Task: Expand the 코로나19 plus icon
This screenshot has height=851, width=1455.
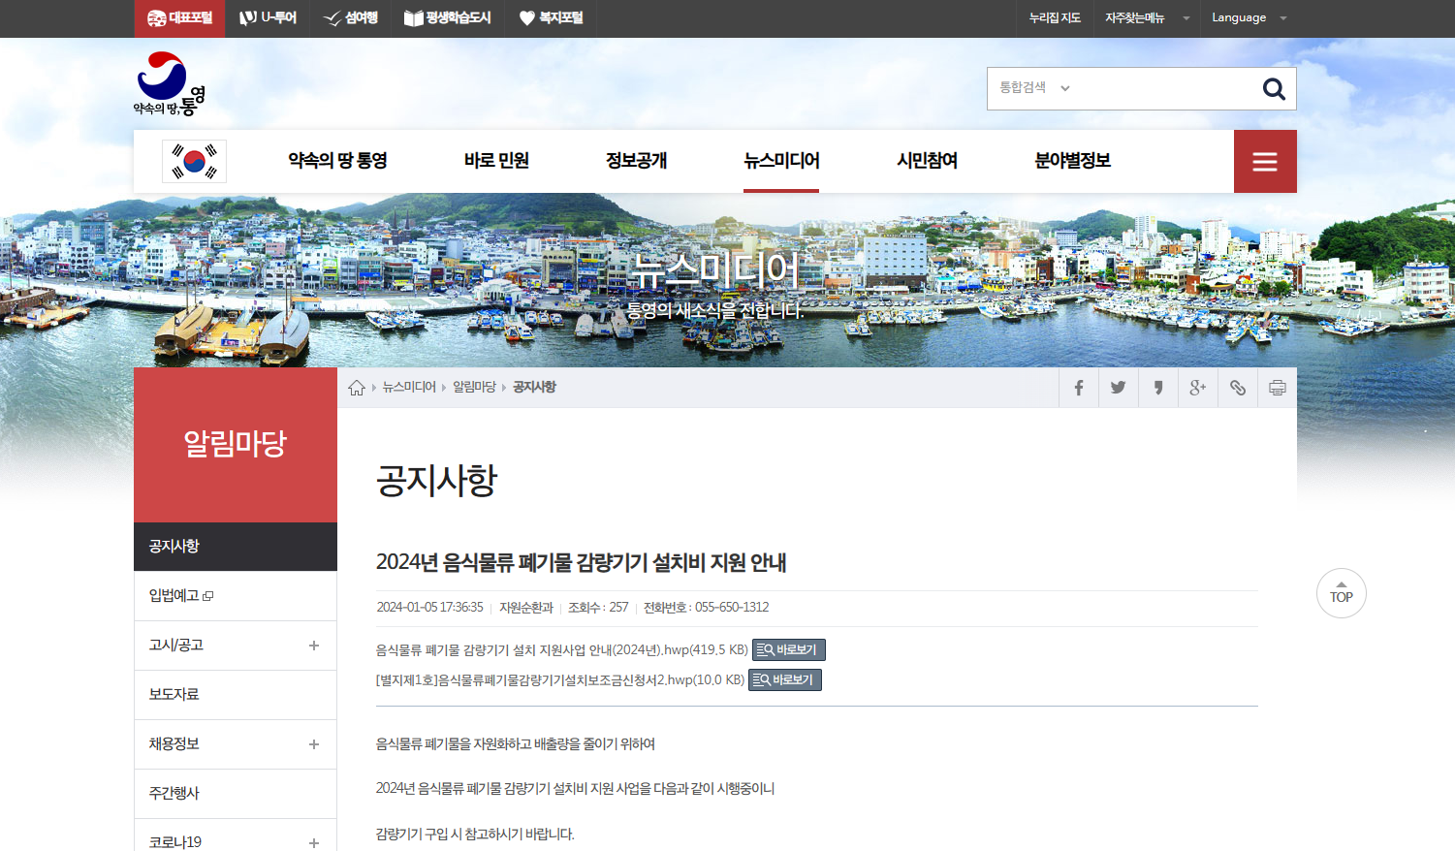Action: coord(314,843)
